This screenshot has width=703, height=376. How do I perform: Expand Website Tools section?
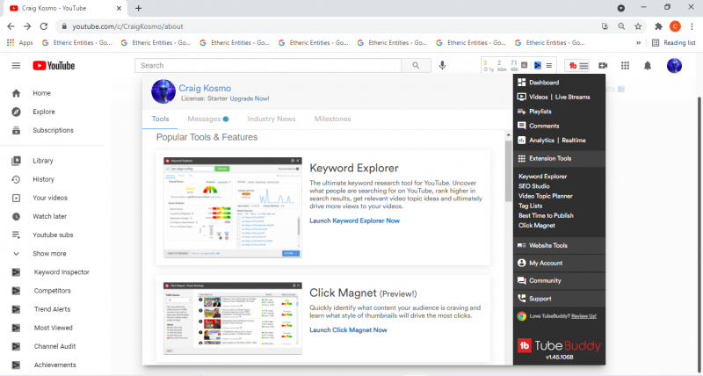[547, 246]
